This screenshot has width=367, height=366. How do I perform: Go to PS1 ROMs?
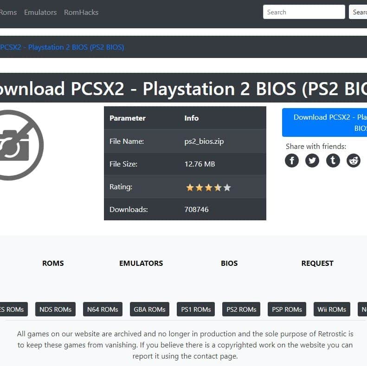(x=196, y=309)
